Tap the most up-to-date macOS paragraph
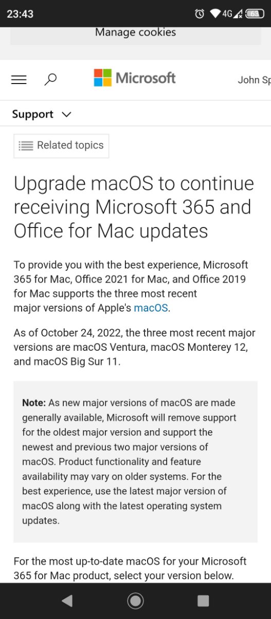 click(130, 568)
